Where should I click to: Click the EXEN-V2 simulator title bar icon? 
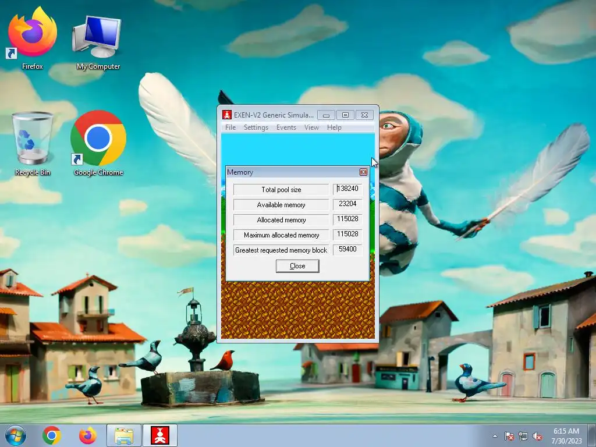(226, 115)
